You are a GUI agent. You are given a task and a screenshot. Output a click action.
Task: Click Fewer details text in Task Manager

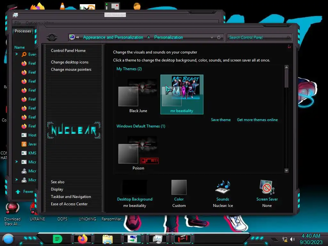click(x=28, y=192)
